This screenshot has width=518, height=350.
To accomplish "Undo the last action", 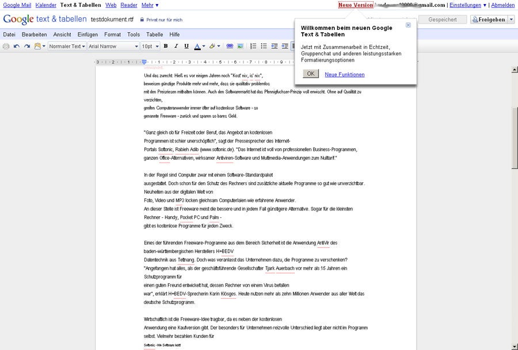I will (x=17, y=47).
